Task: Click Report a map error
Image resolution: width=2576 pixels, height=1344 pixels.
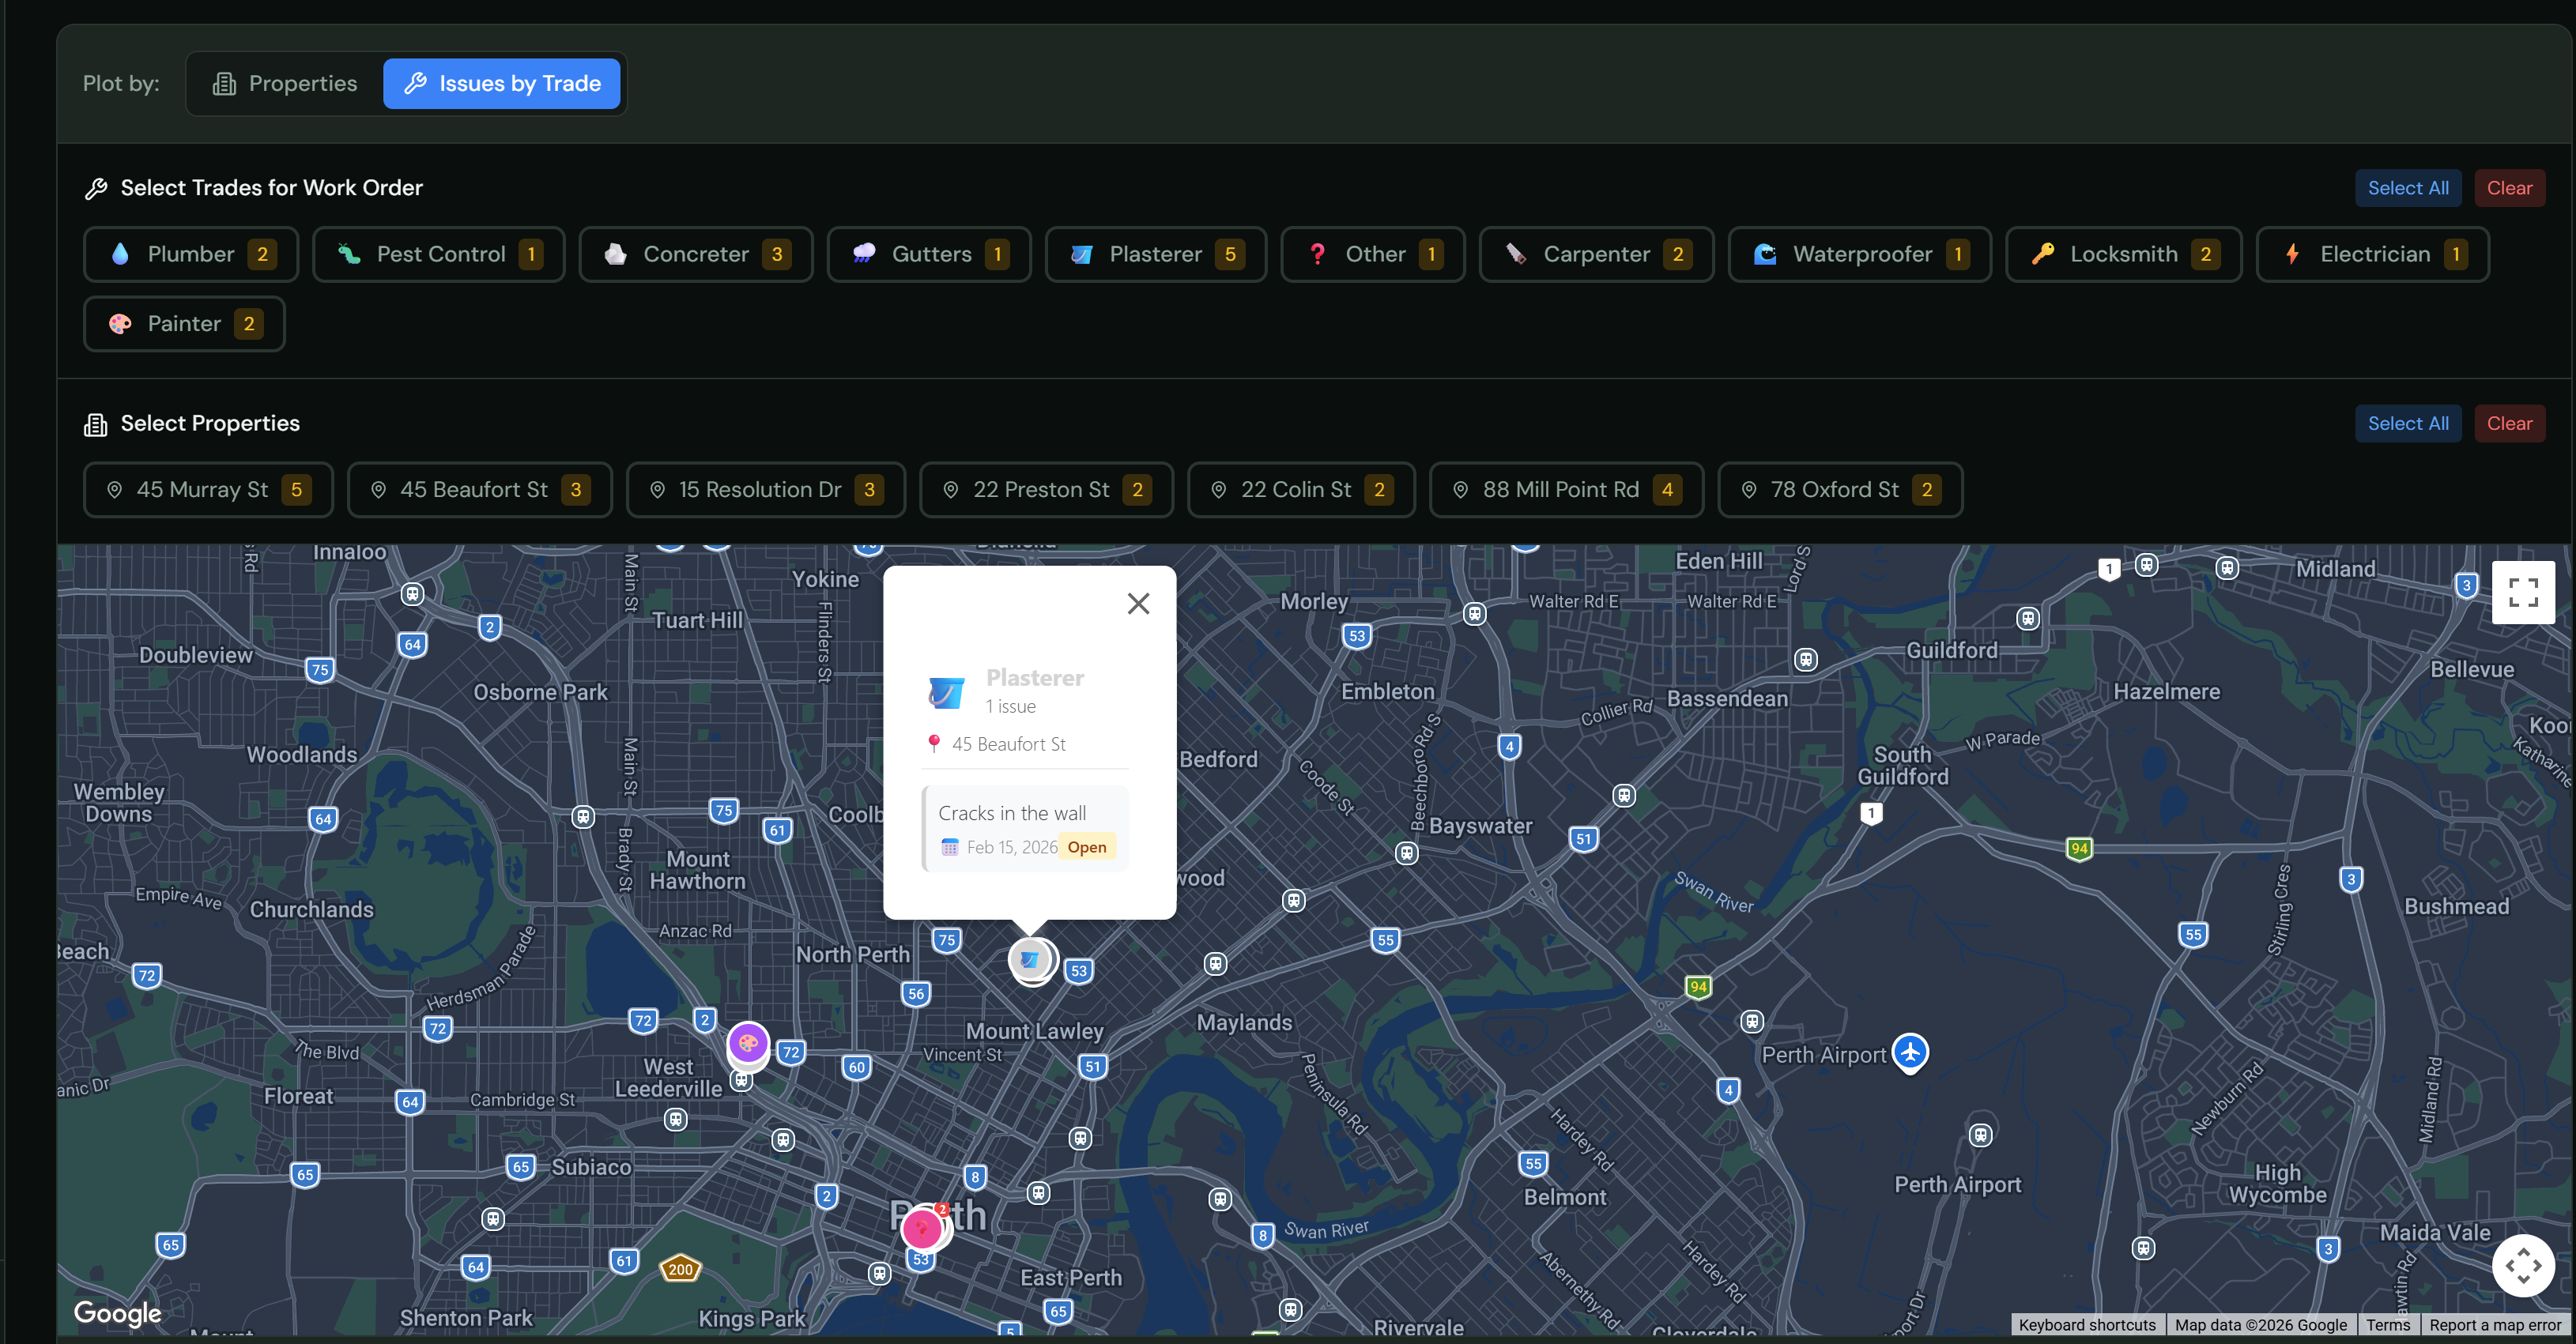Action: tap(2495, 1325)
